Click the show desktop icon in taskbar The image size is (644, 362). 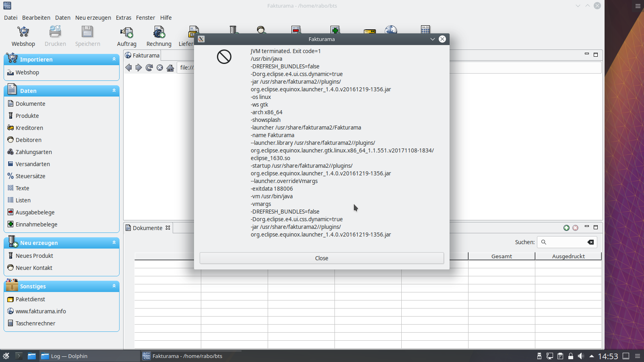click(626, 356)
